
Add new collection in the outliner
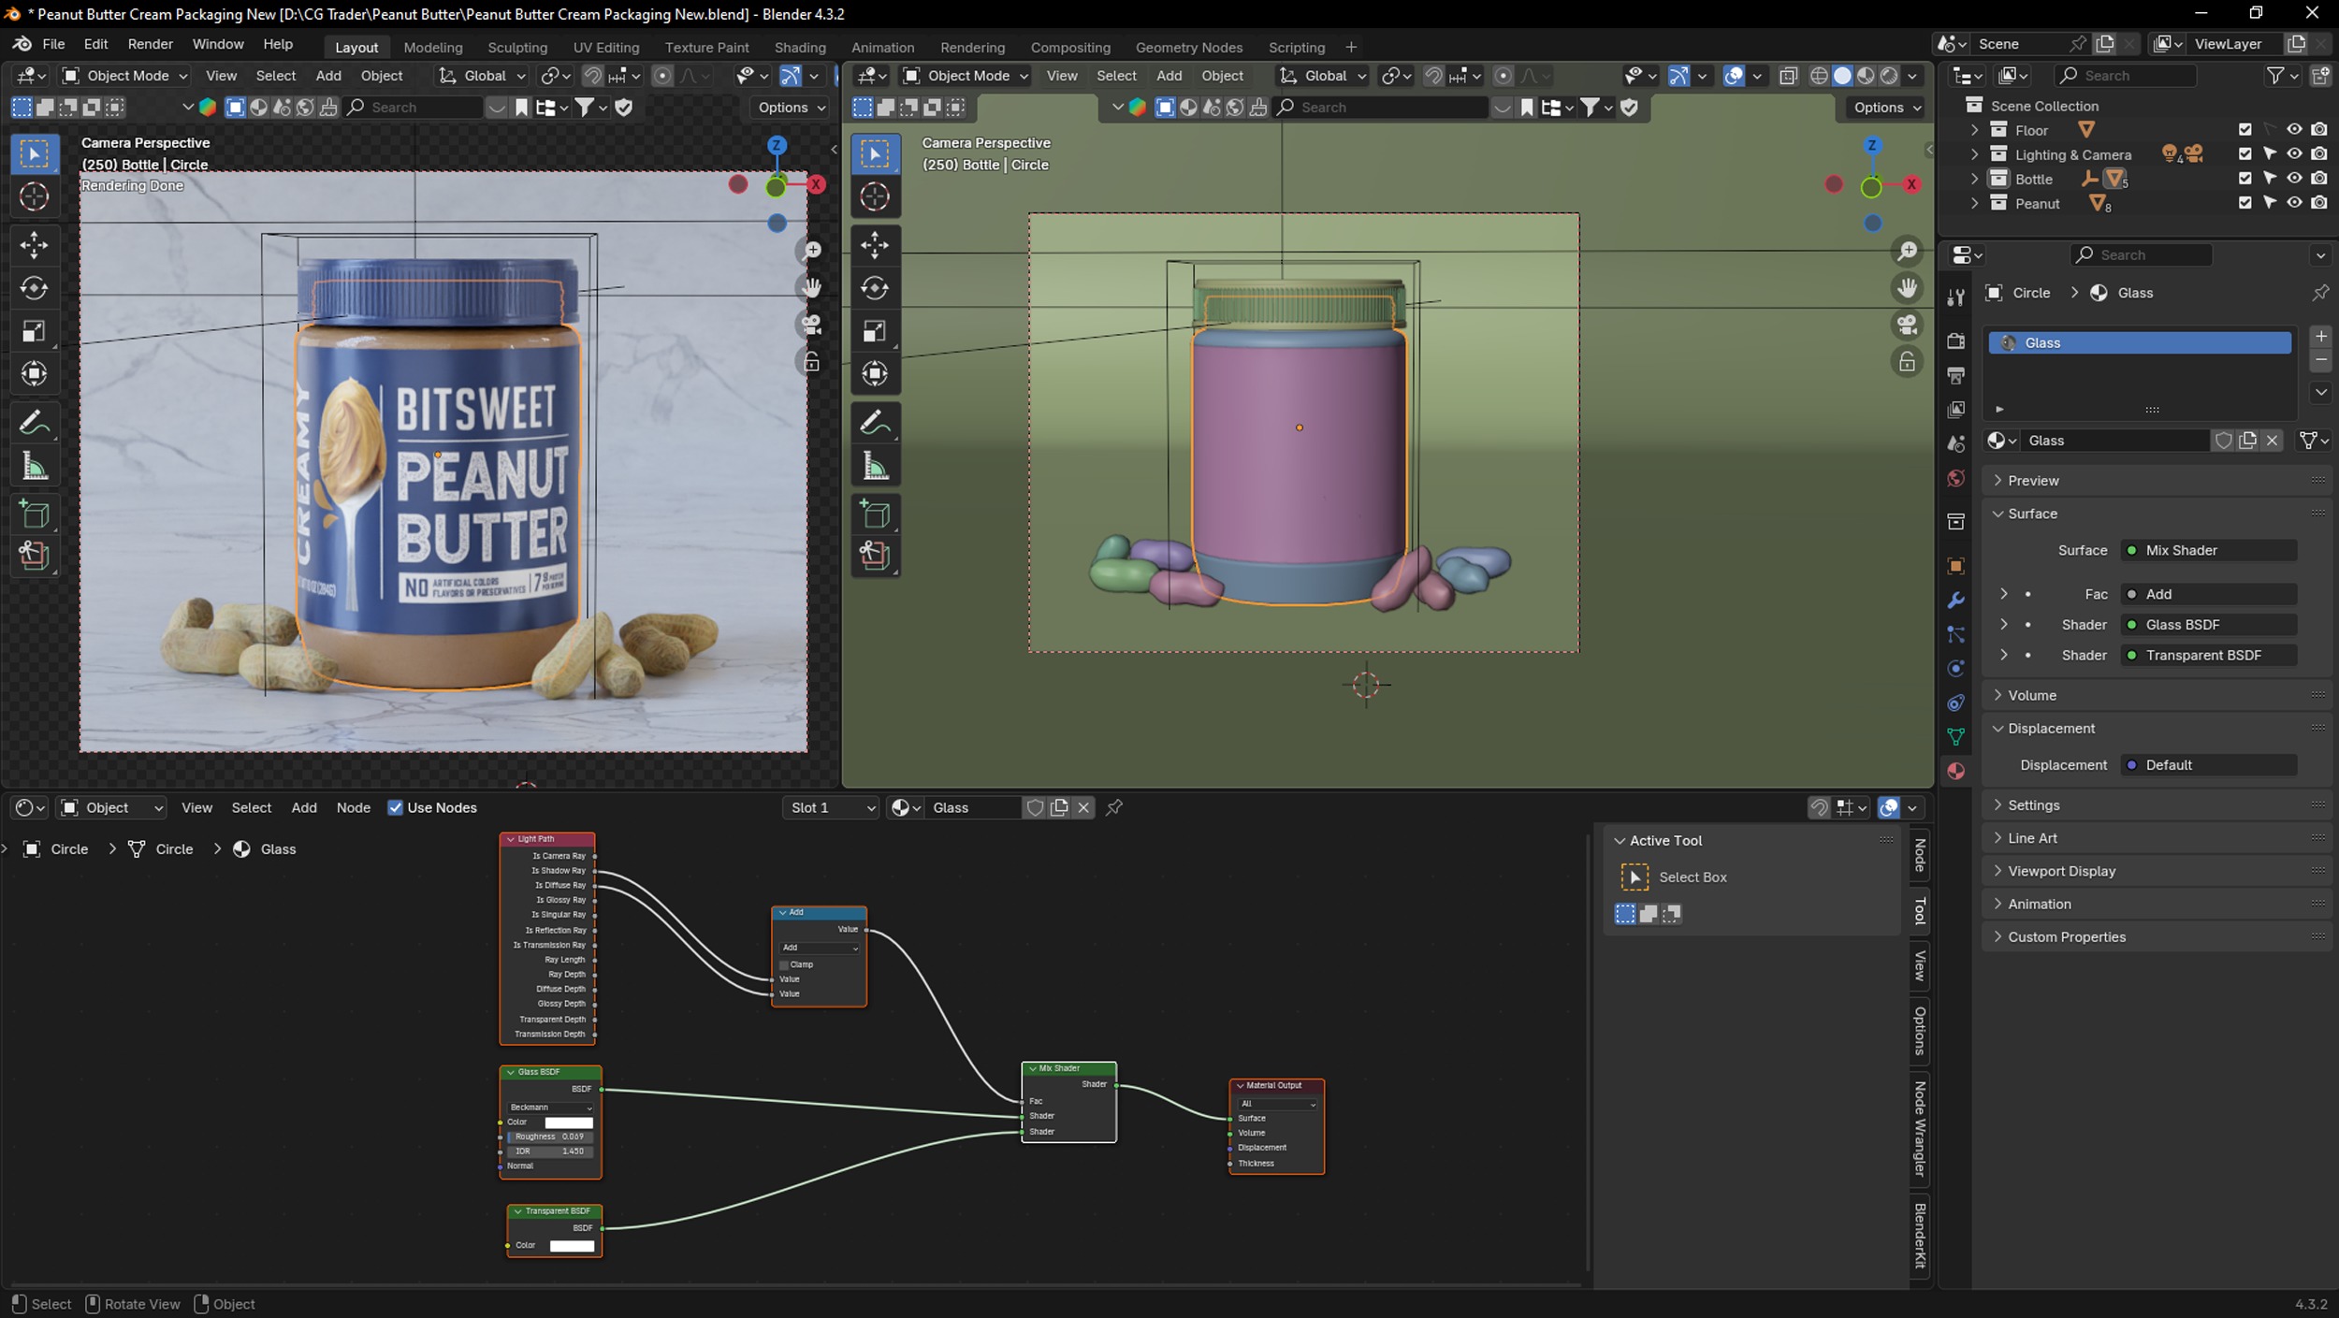(x=2320, y=76)
